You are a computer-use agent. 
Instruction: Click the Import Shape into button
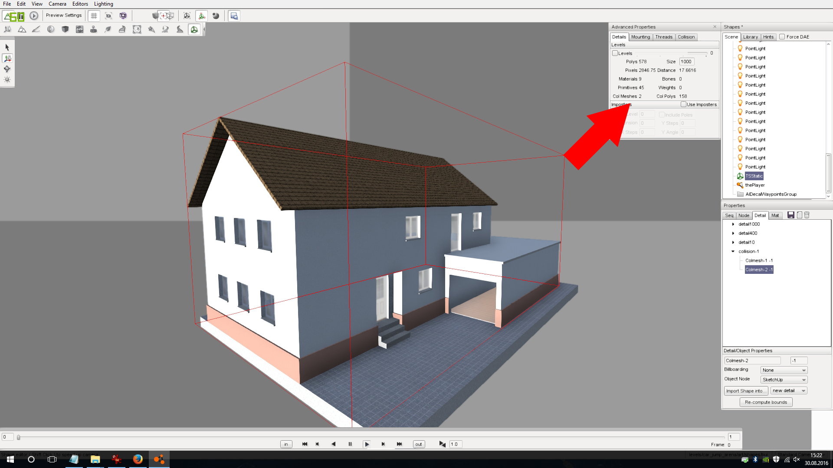point(745,391)
